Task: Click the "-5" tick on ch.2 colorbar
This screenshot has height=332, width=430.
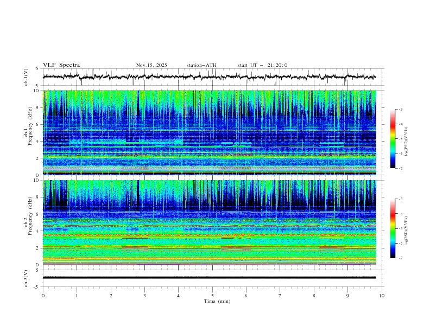Action: pyautogui.click(x=401, y=228)
